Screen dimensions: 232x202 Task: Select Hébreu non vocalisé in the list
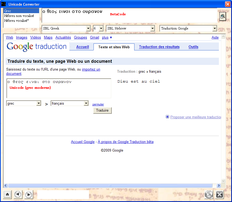[x=21, y=16]
